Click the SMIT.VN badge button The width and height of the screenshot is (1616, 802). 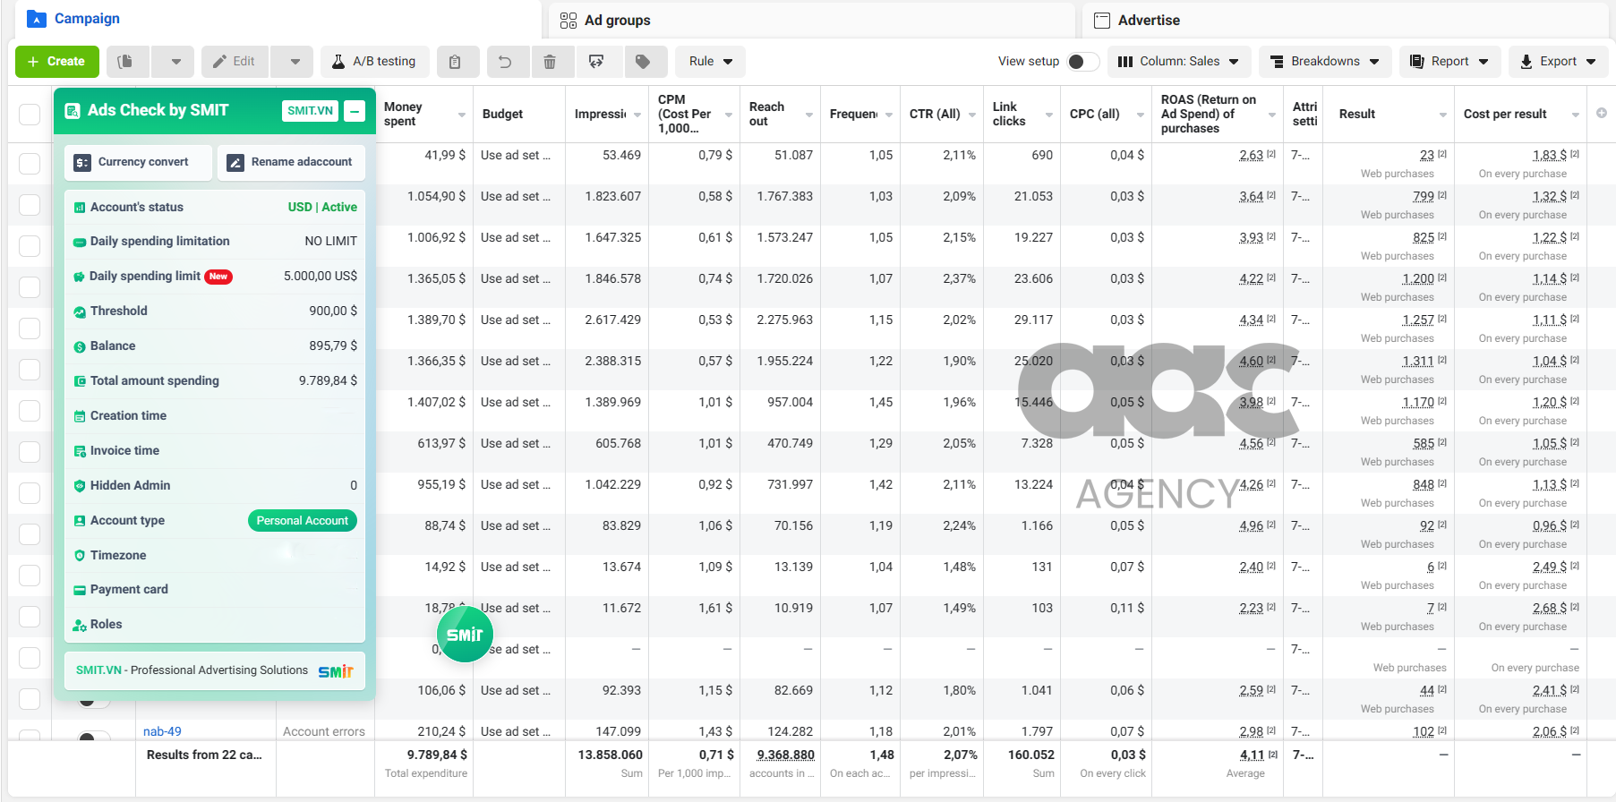[x=310, y=111]
